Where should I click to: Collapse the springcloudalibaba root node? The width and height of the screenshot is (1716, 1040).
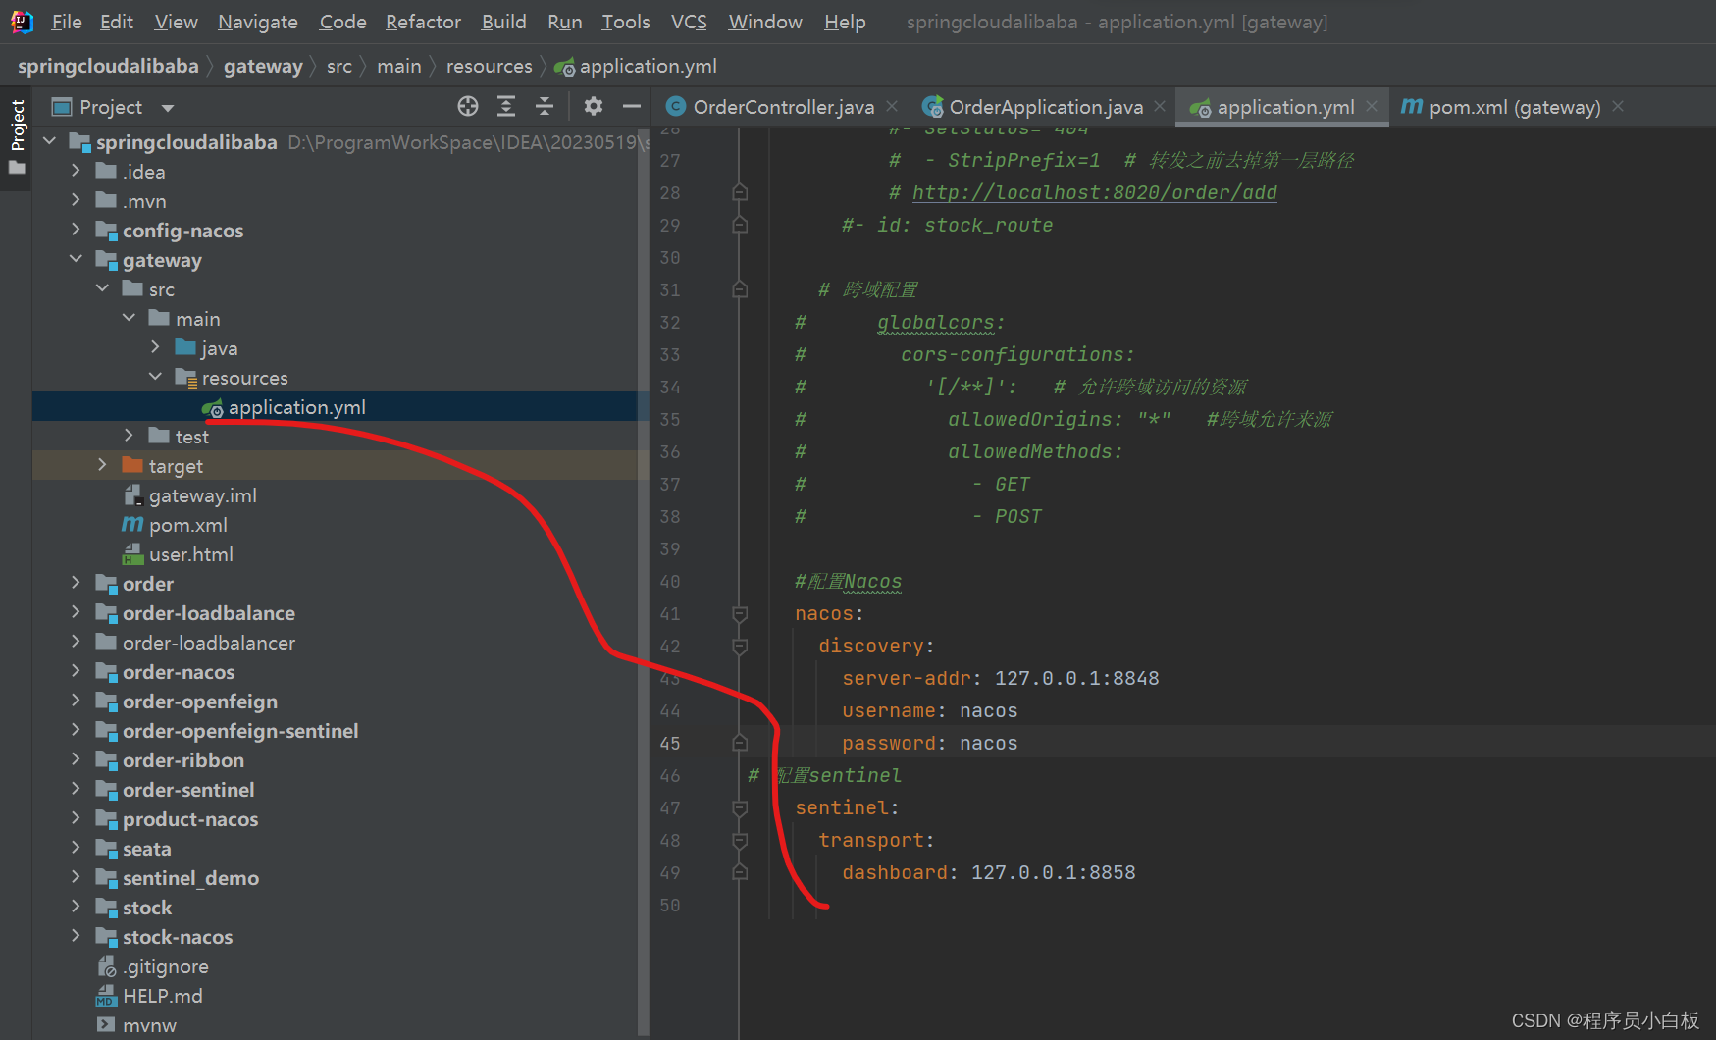pyautogui.click(x=50, y=142)
